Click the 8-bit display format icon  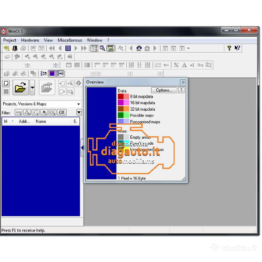coord(97,65)
